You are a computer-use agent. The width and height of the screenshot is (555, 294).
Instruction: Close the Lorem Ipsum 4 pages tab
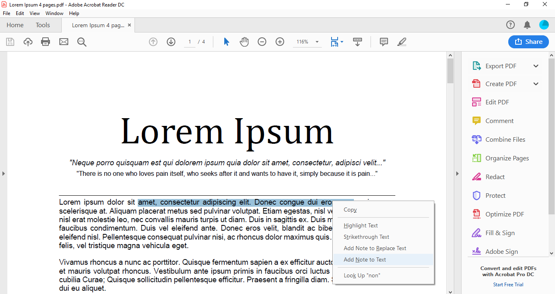coord(130,25)
